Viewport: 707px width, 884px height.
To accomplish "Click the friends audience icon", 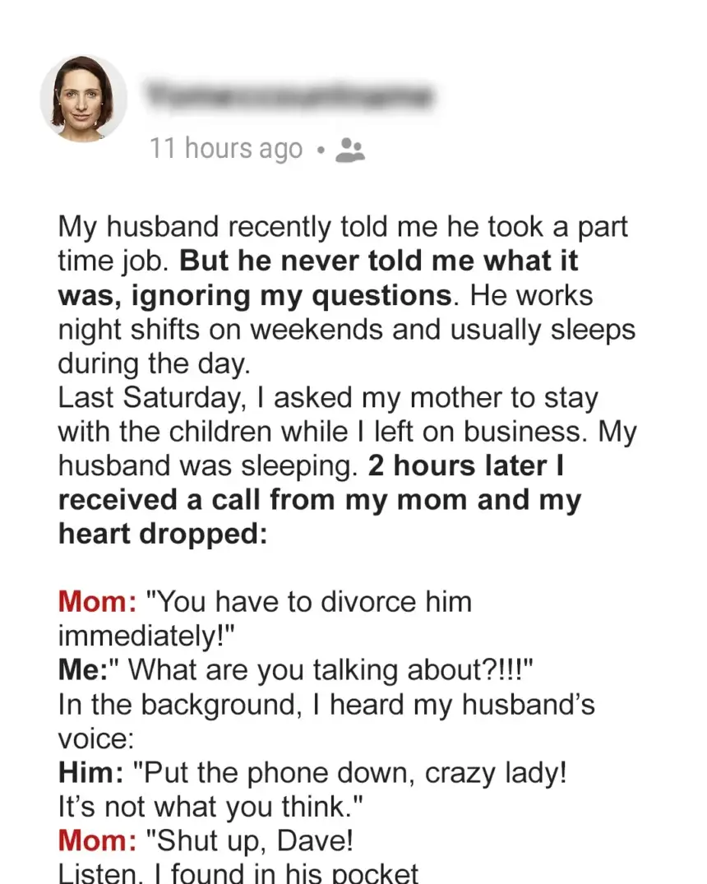I will [x=350, y=150].
